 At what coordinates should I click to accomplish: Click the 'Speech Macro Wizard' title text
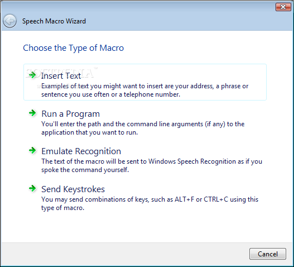click(x=54, y=21)
